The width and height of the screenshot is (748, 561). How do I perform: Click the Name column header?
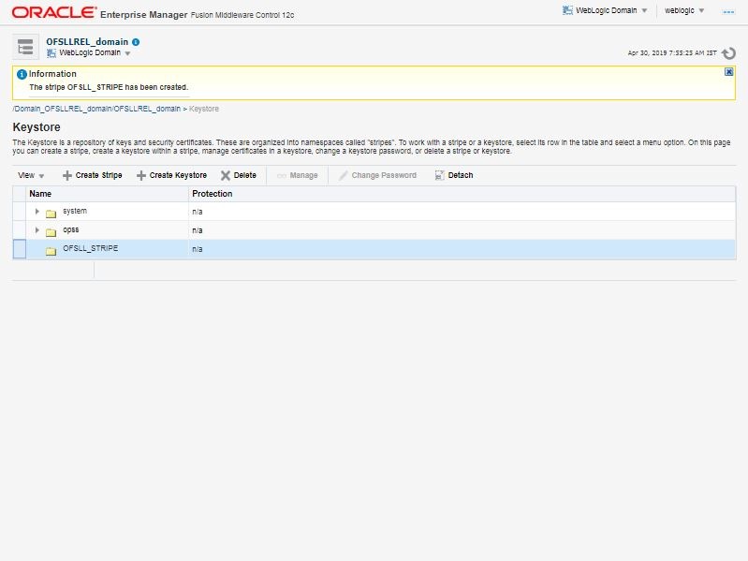[108, 194]
